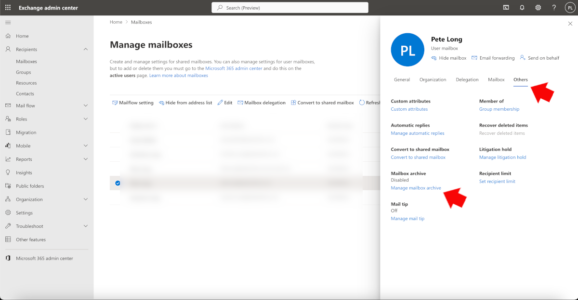The image size is (578, 300).
Task: Focus the Search (Preview) box
Action: coord(290,8)
